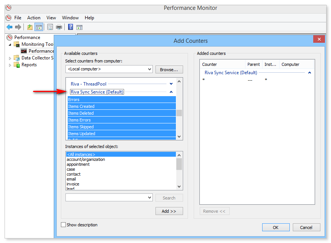Click the Forward arrow toolbar icon
331x243 pixels.
point(18,27)
